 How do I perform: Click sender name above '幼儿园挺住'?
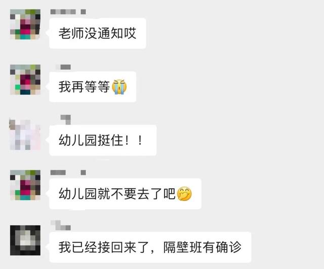pos(65,120)
